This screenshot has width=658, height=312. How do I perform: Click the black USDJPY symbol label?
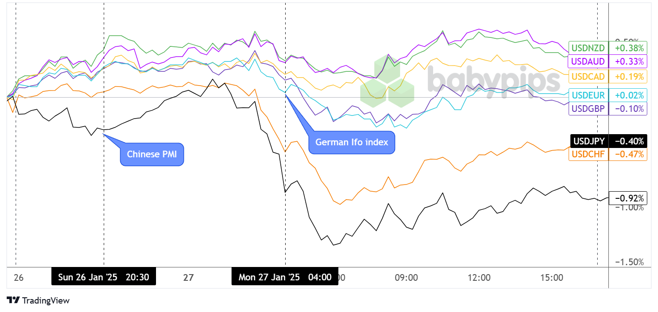click(x=589, y=141)
